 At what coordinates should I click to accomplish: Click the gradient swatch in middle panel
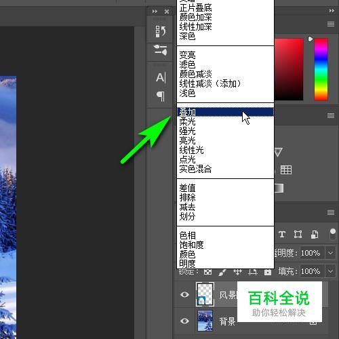279,188
